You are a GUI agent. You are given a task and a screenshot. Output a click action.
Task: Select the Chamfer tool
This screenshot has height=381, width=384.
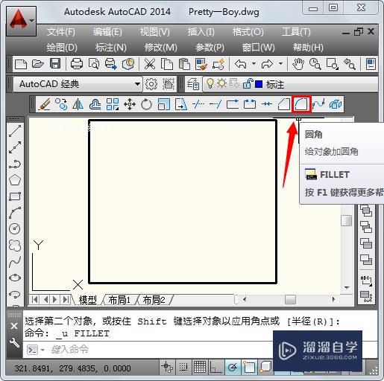pos(284,104)
